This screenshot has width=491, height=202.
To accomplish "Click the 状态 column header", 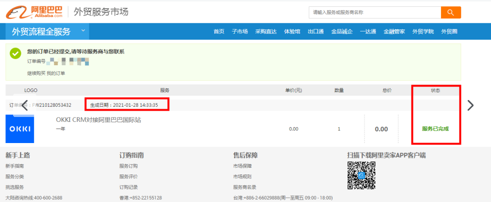I will point(435,90).
